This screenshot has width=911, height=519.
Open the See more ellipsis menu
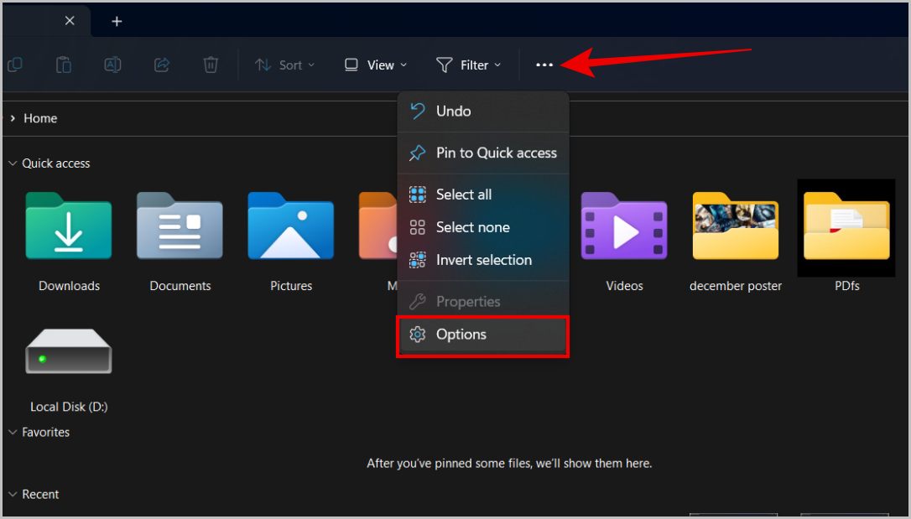point(544,65)
